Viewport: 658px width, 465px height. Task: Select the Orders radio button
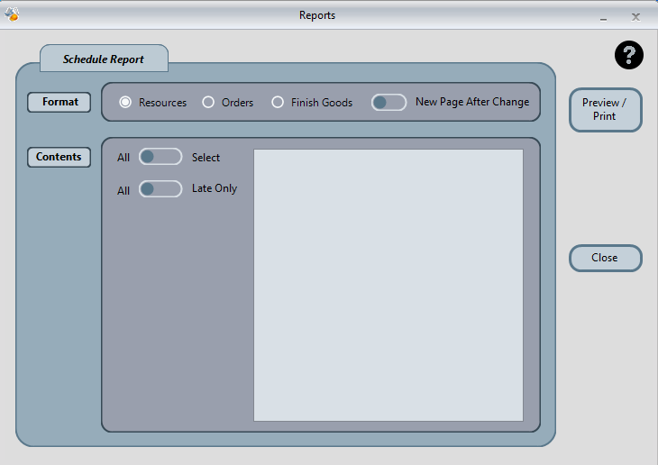pyautogui.click(x=208, y=102)
